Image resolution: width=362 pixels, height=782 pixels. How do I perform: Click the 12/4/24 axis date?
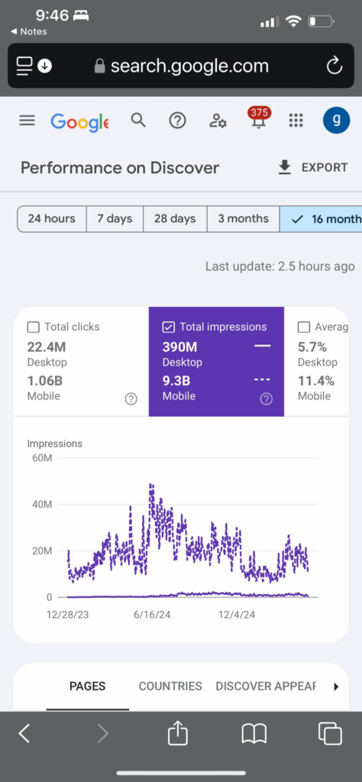(x=236, y=615)
